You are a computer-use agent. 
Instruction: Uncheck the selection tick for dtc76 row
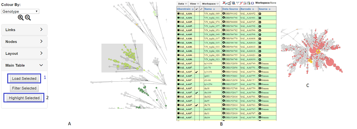pos(197,105)
